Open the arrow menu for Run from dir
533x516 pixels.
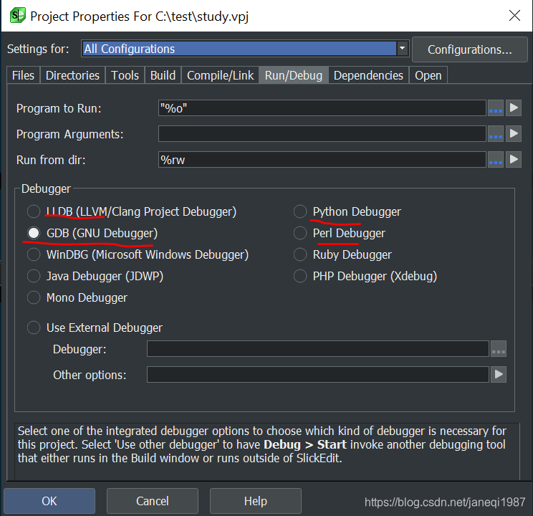coord(514,160)
